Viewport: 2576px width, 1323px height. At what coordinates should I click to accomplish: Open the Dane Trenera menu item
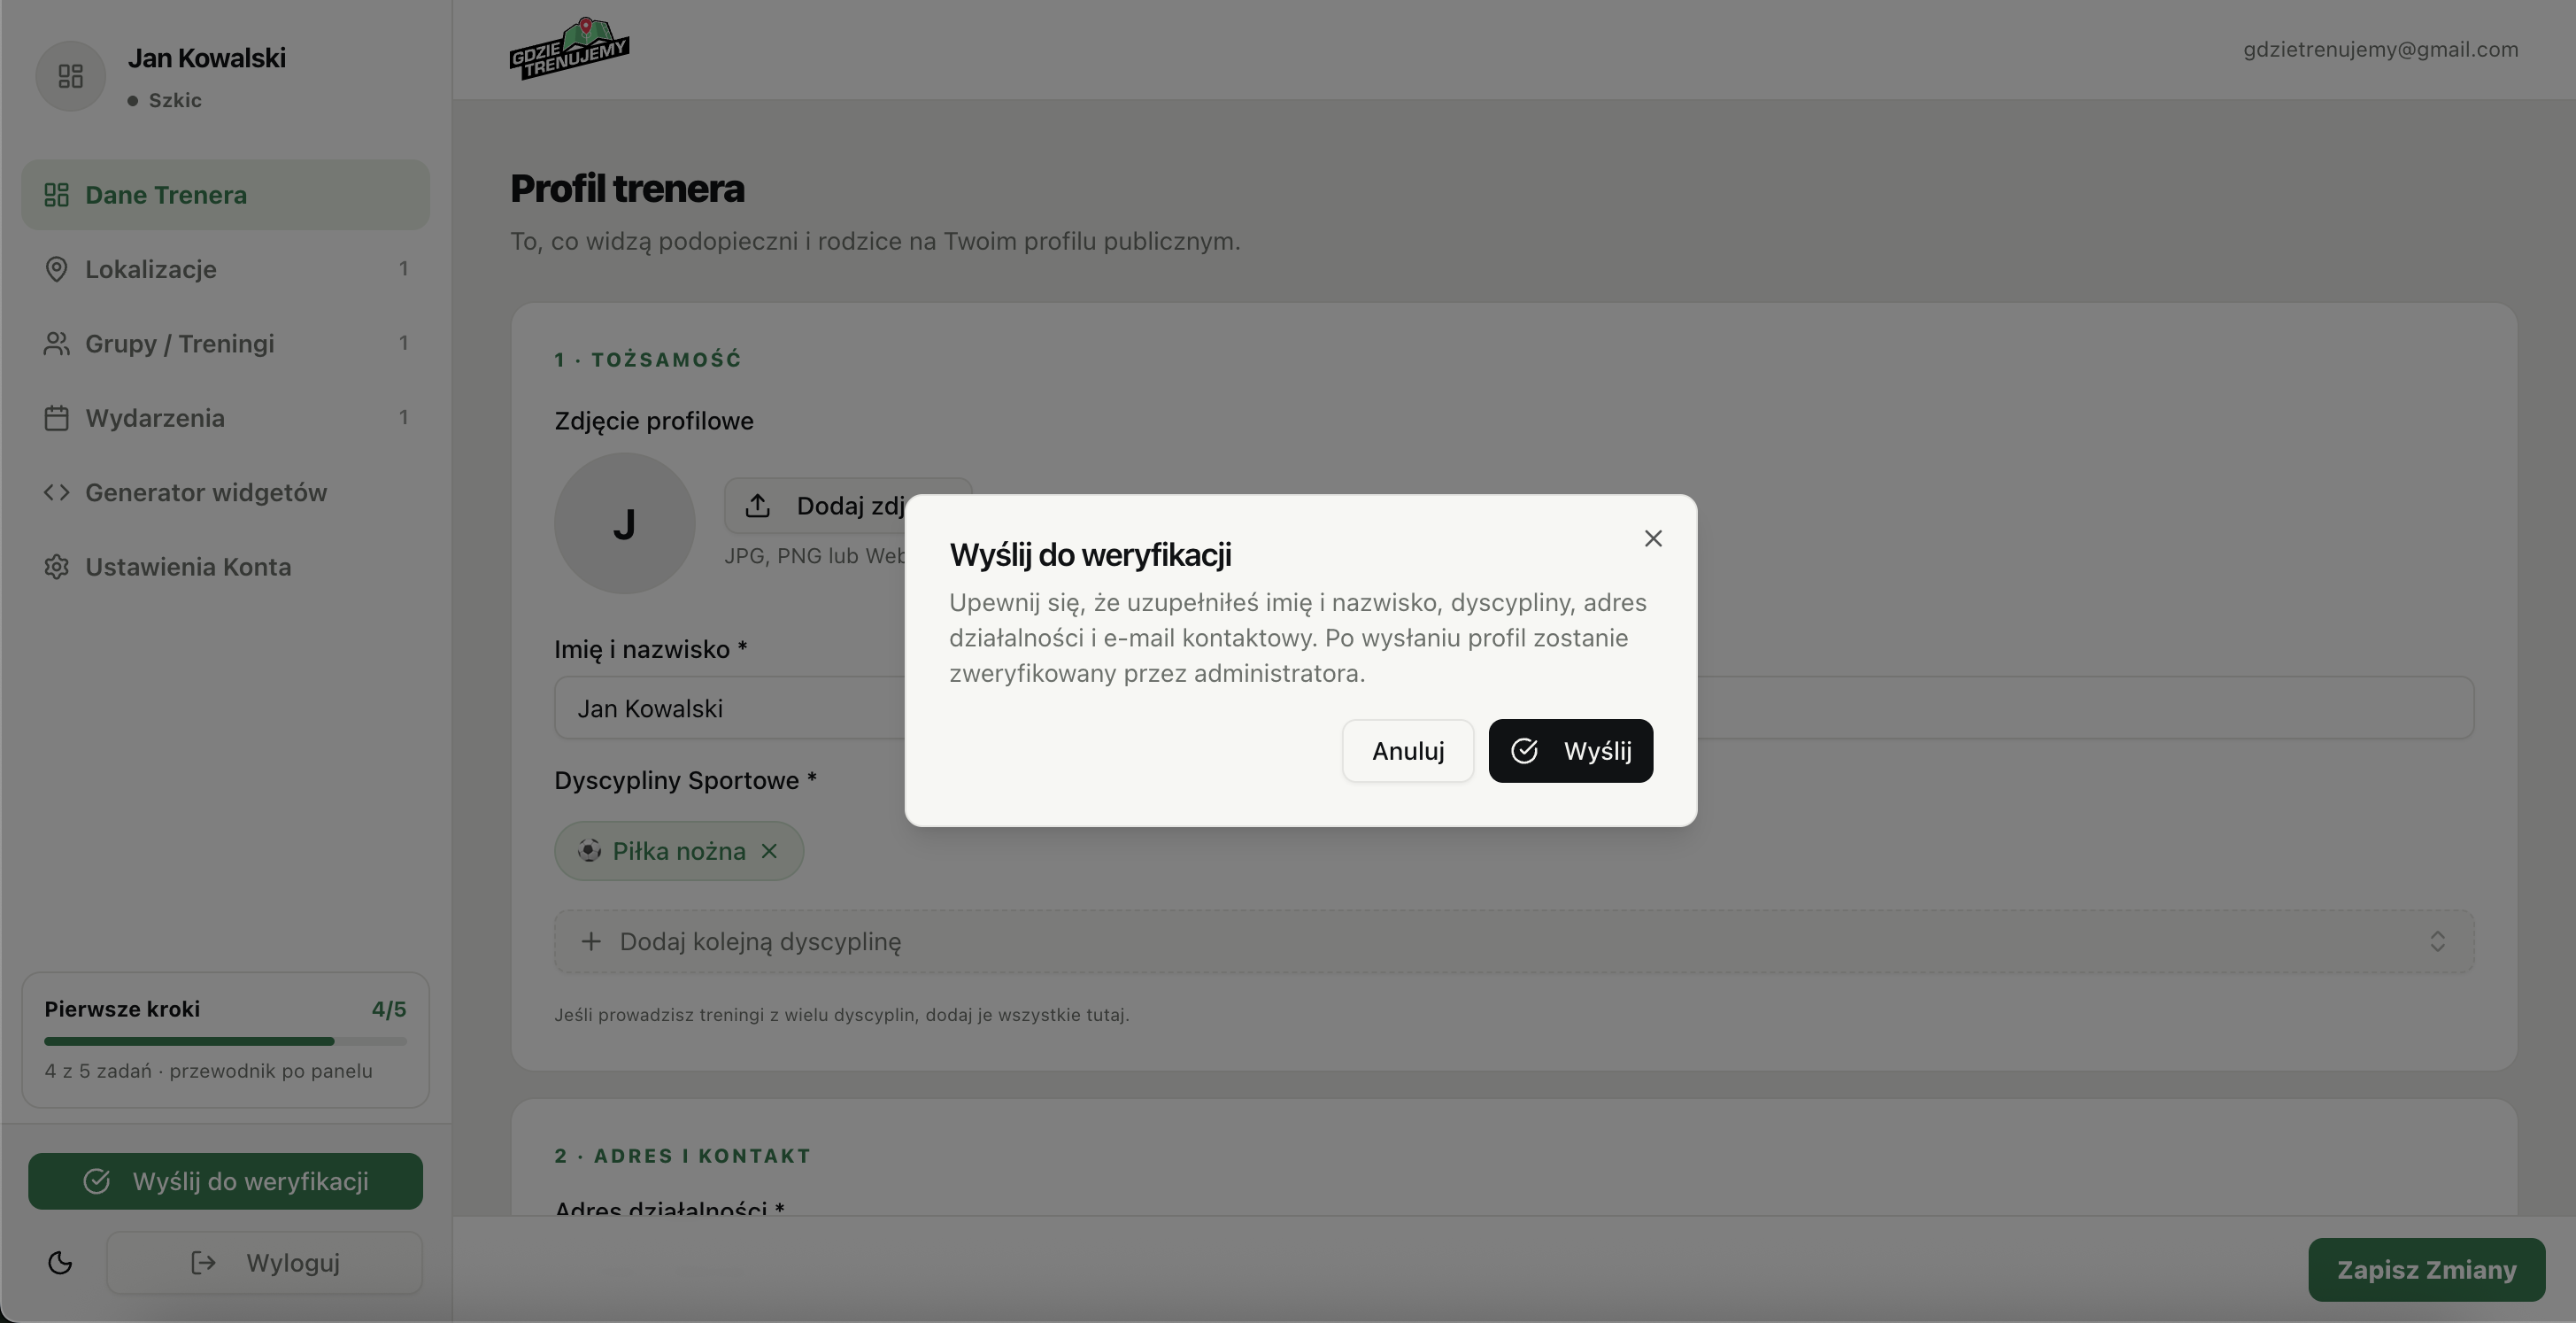click(226, 195)
